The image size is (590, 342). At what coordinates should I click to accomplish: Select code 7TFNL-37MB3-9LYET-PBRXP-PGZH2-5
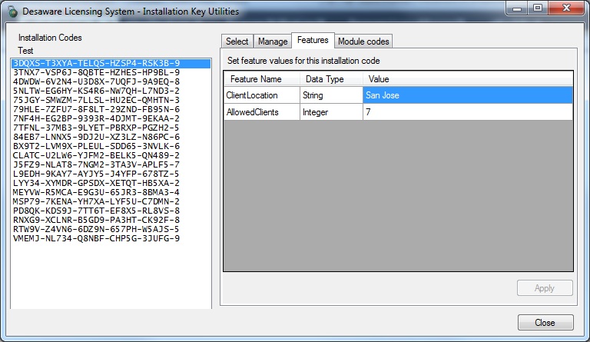pos(111,128)
